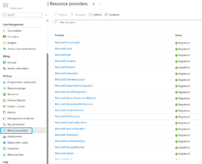Open Microsoft.ManagedIdentity provider link

coord(70,147)
